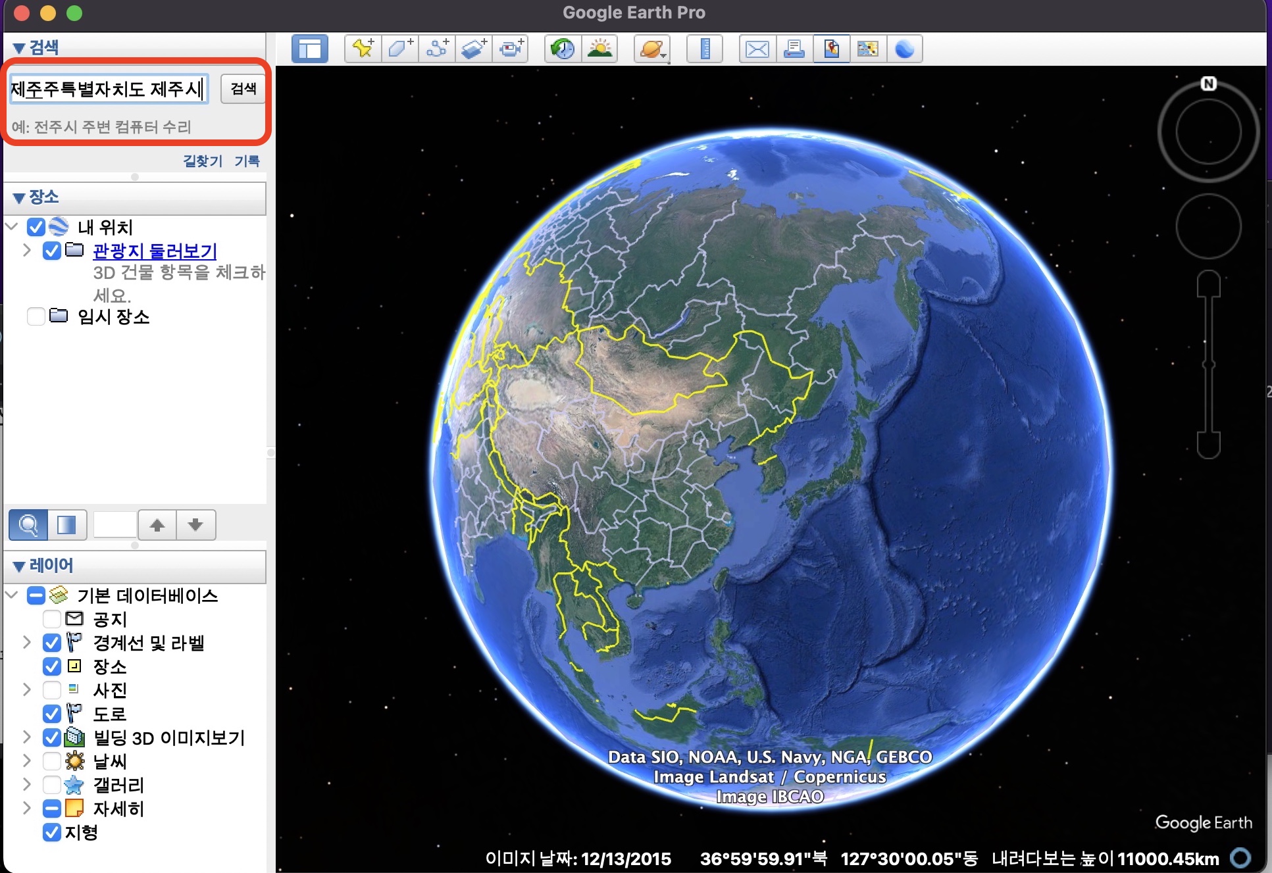Uncheck the 도로 layer checkbox
Screen dimensions: 1272x873
tap(52, 714)
